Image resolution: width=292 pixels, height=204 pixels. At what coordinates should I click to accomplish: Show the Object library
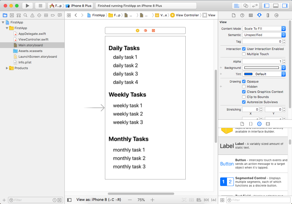[x=259, y=124]
